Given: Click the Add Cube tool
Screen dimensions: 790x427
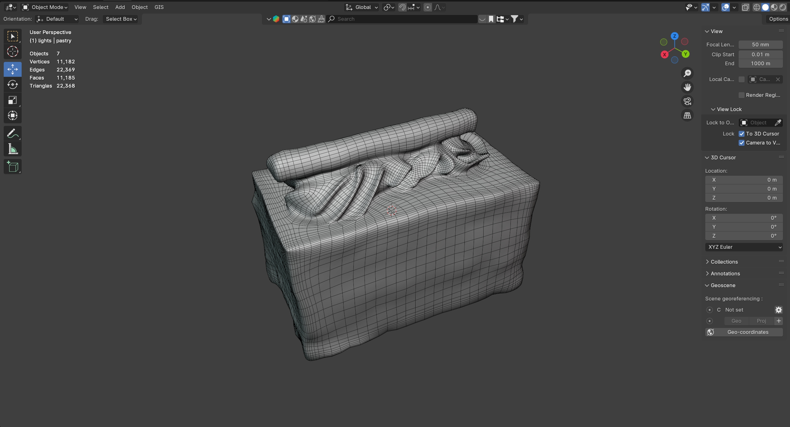Looking at the screenshot, I should 12,167.
